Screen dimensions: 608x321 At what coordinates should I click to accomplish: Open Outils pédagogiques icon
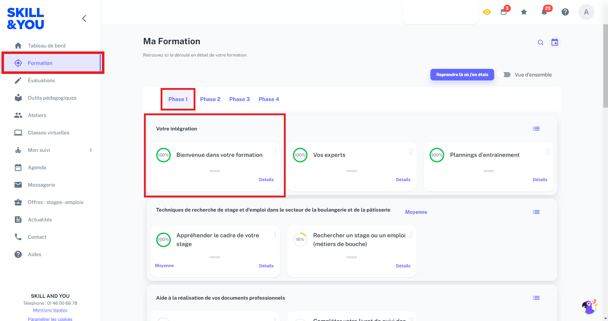(x=18, y=98)
